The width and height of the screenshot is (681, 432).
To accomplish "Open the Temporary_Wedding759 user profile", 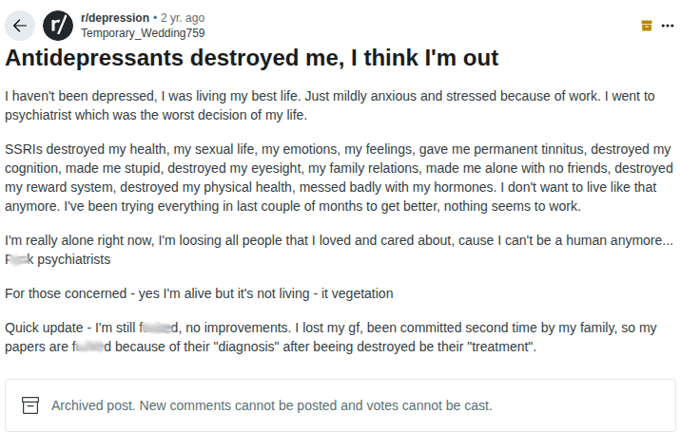I will pos(143,33).
